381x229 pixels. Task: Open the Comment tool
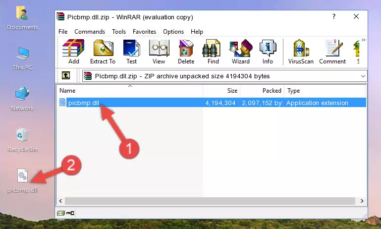332,52
